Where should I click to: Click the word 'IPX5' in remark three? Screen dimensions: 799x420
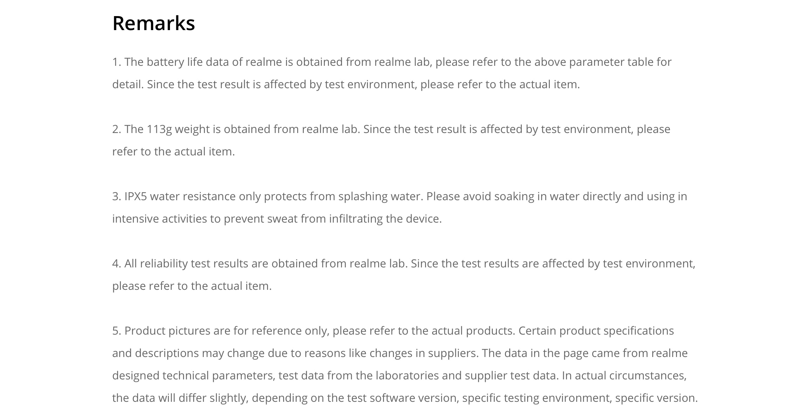click(136, 196)
